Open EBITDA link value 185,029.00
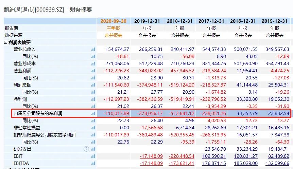Image resolution: width=293 pixels, height=169 pixels. (x=246, y=164)
